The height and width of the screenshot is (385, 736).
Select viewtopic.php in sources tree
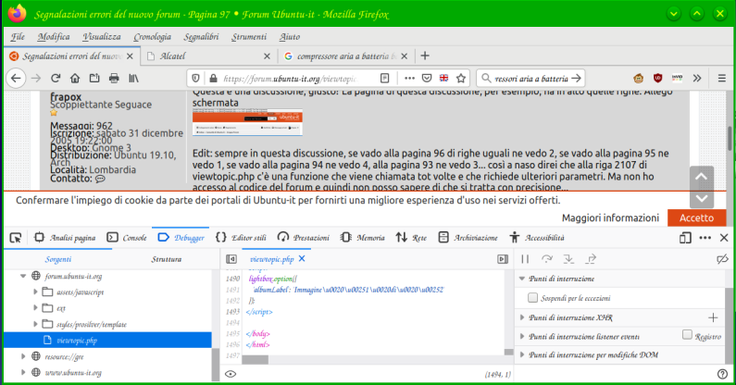tap(107, 341)
